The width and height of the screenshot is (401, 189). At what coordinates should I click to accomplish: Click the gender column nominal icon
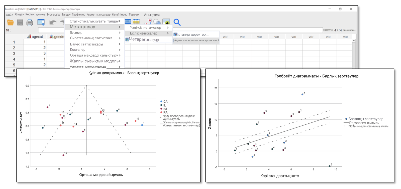(51, 37)
